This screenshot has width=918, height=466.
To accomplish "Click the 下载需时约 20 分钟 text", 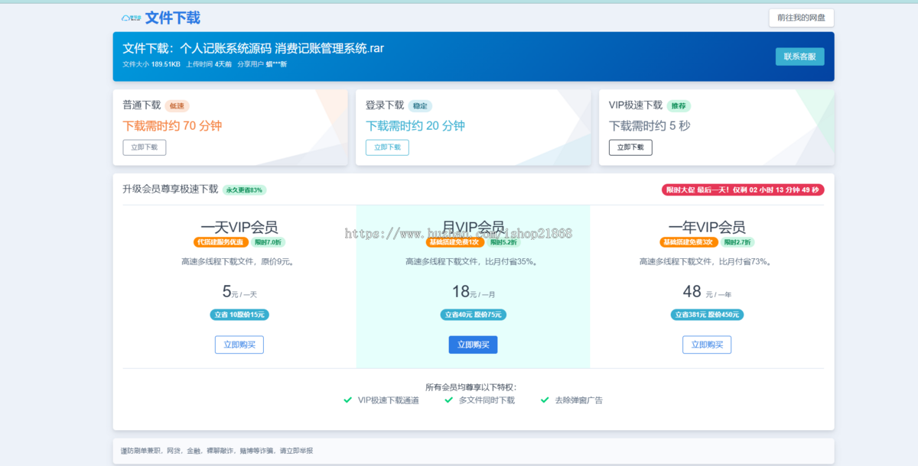I will coord(415,126).
